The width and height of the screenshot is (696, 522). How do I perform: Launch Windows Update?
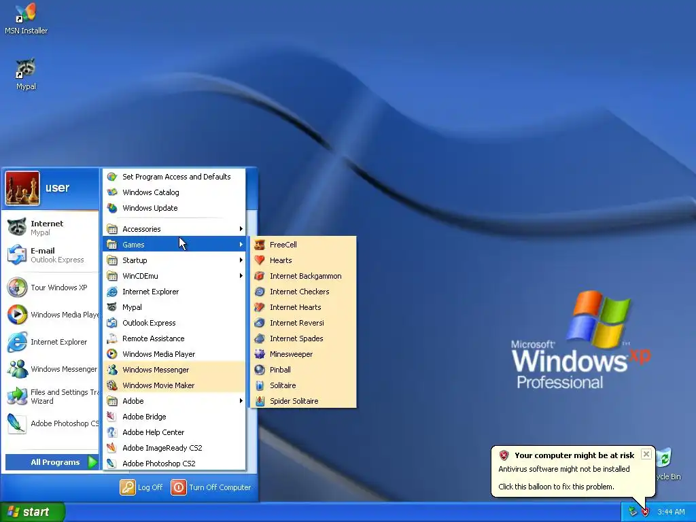174,208
